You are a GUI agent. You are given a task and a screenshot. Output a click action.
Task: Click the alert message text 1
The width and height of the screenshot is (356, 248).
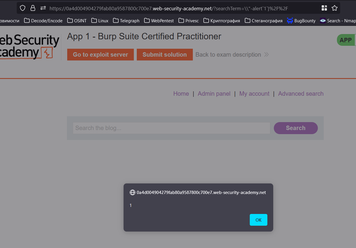coord(131,205)
